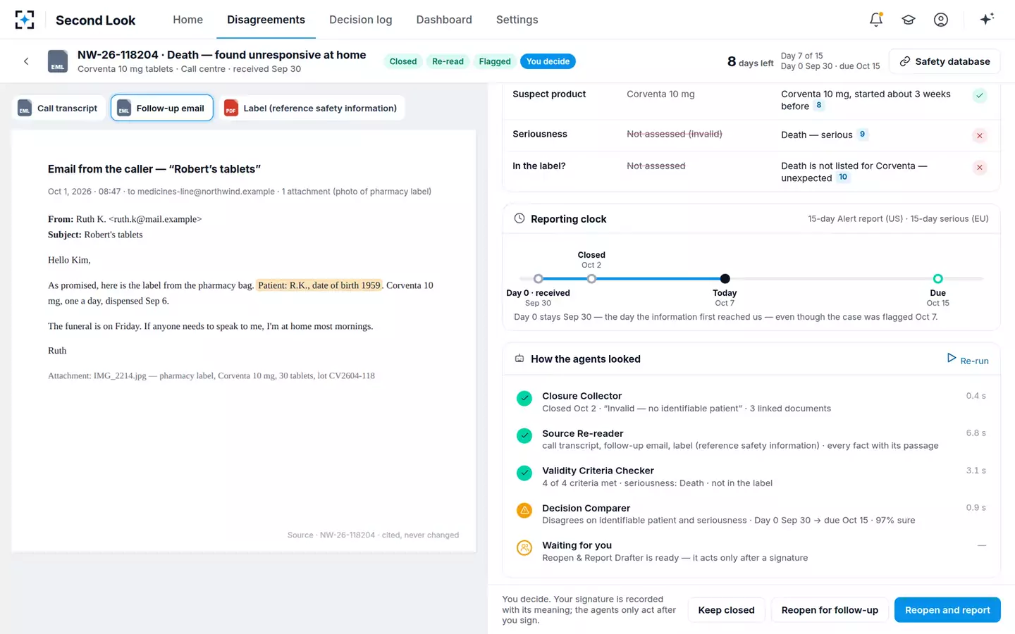Re-run the agents
Screen dimensions: 1015x634
(968, 360)
